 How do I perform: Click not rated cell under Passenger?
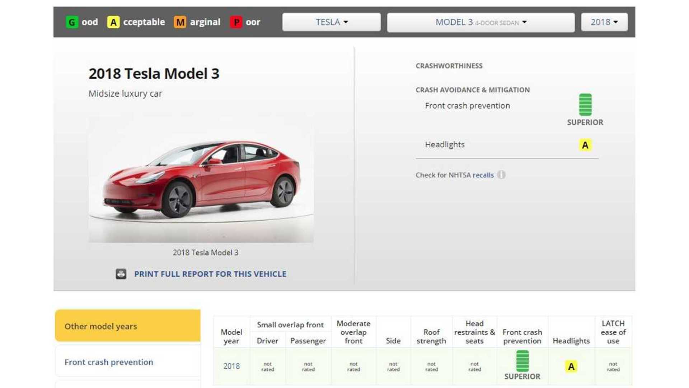point(308,367)
